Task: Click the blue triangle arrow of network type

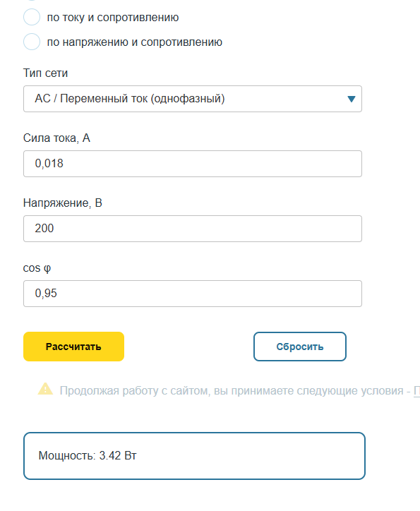Action: 352,99
